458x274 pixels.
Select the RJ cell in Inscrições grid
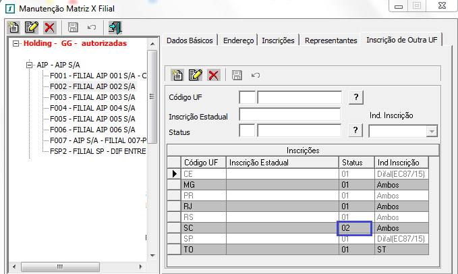point(204,207)
